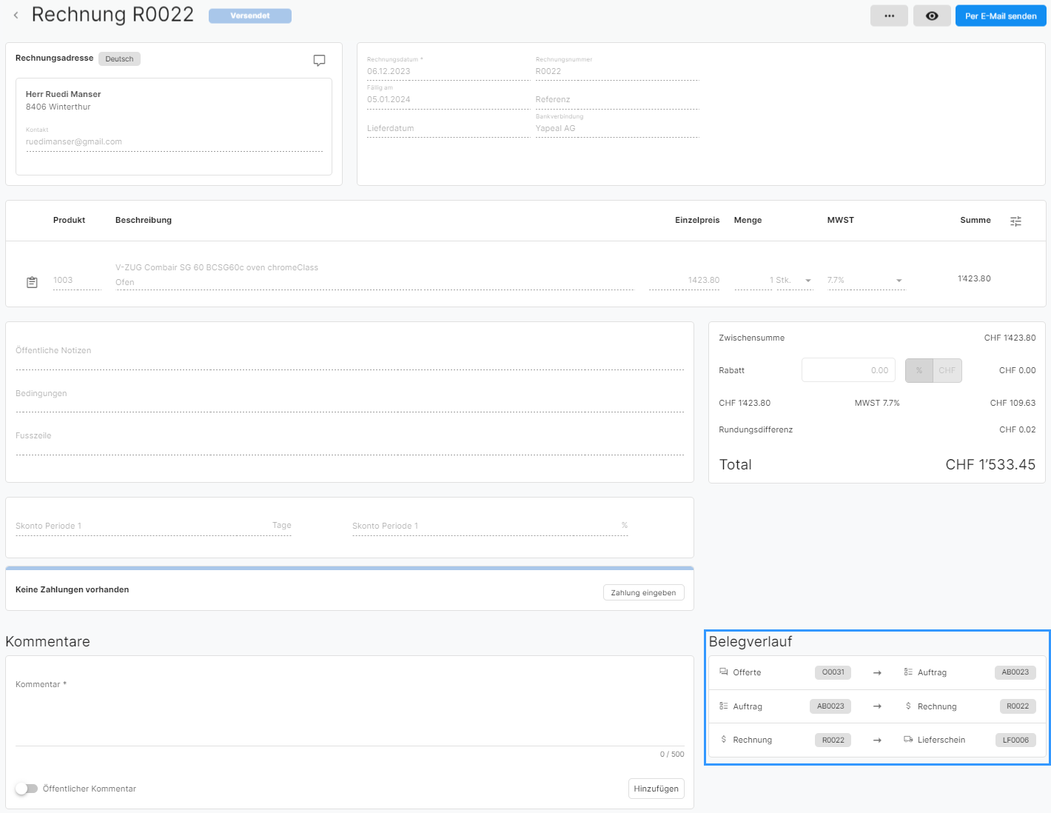
Task: Open linked document AB0023 badge for Auftrag
Action: [1015, 672]
